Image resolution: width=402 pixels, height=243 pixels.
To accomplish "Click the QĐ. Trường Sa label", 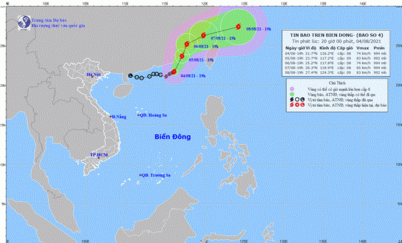I will 156,176.
